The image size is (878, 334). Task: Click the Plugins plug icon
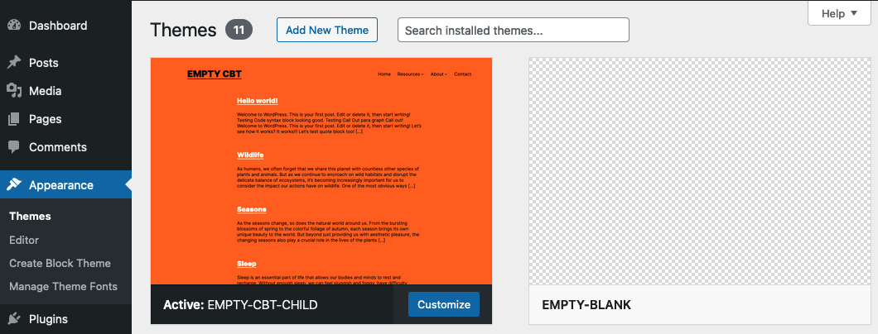14,319
